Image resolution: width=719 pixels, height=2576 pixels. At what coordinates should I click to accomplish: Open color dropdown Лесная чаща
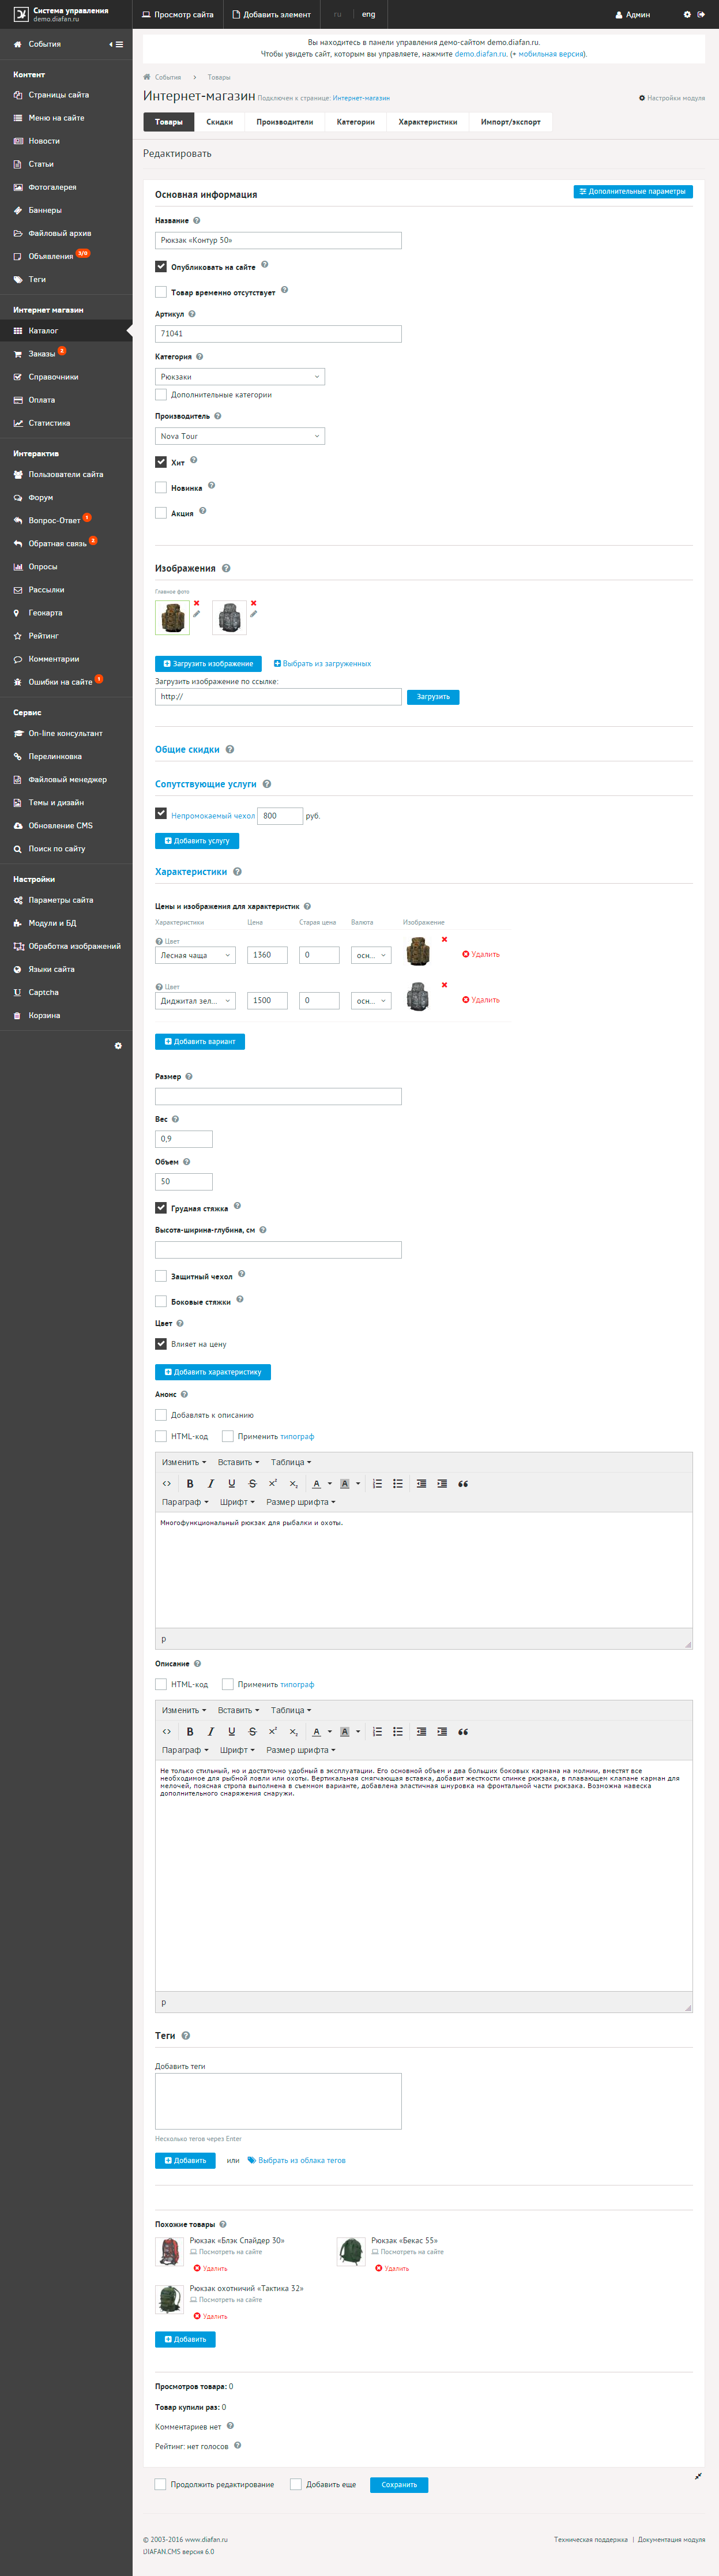pyautogui.click(x=195, y=955)
